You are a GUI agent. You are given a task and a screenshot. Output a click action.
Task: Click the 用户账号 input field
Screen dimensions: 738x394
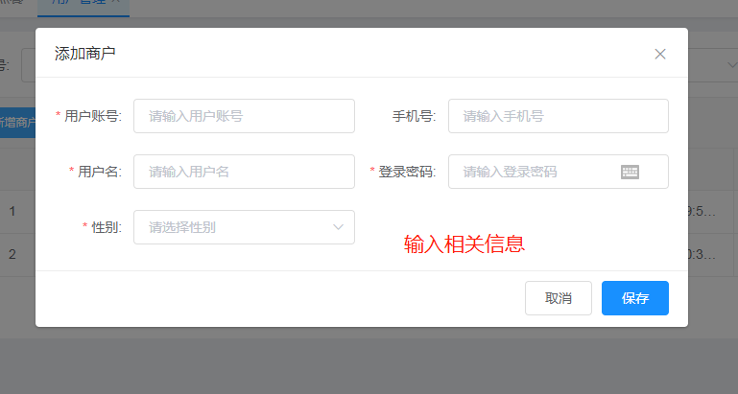[x=244, y=116]
